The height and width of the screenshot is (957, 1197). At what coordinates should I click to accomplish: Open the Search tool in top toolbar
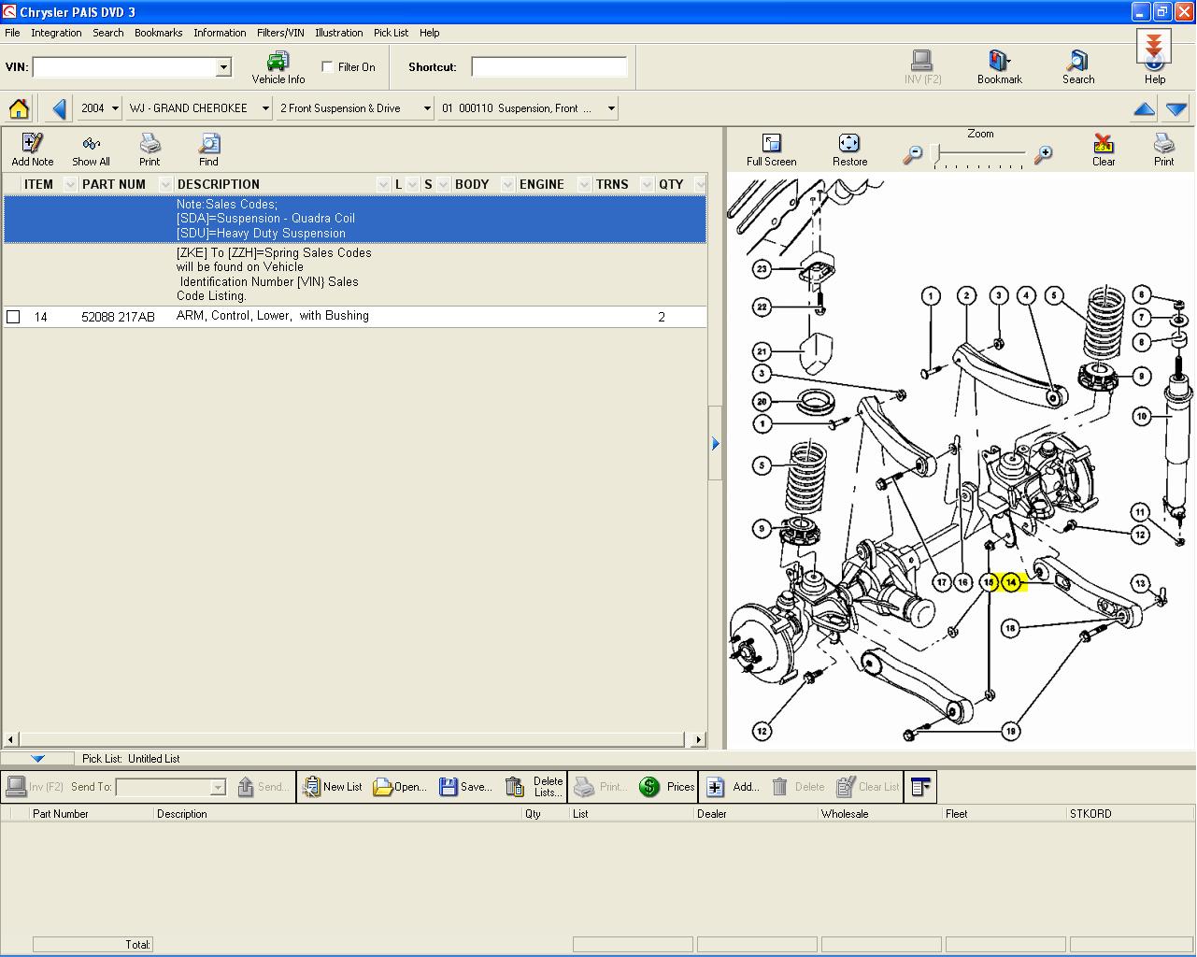point(1077,67)
